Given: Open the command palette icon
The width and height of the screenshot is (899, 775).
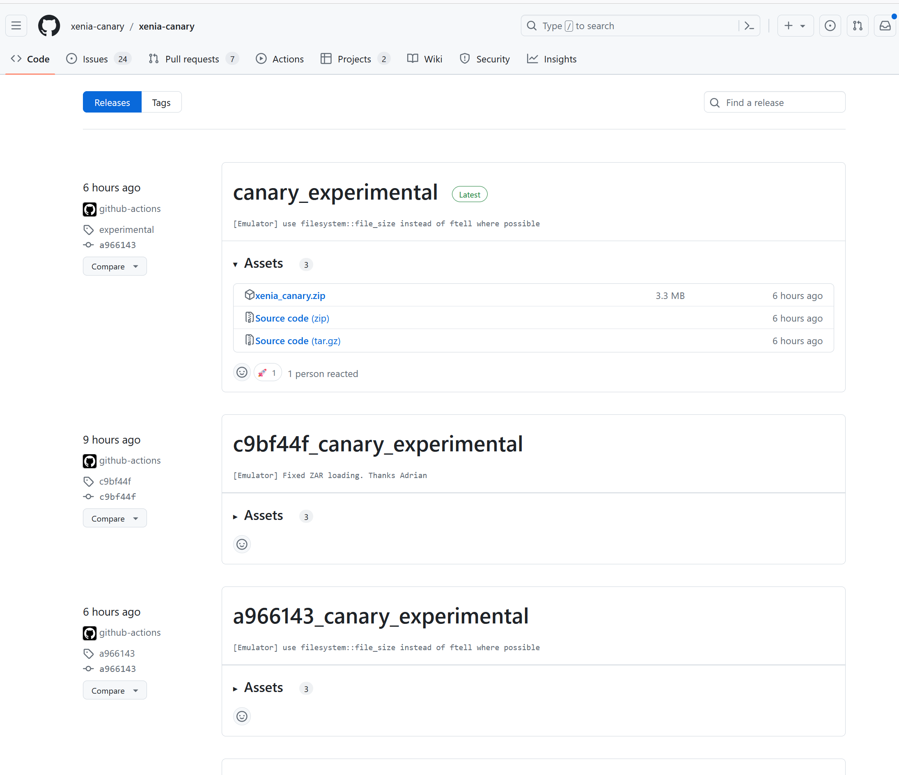Looking at the screenshot, I should (749, 26).
